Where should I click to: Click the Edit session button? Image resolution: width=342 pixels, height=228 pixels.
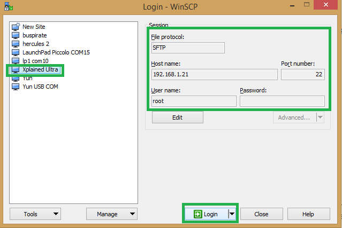click(x=178, y=117)
